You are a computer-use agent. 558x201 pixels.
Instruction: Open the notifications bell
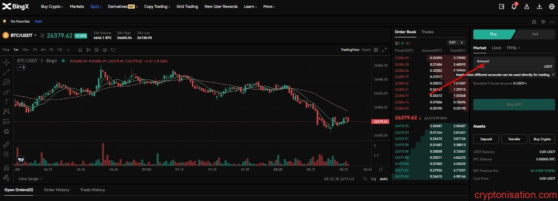514,7
